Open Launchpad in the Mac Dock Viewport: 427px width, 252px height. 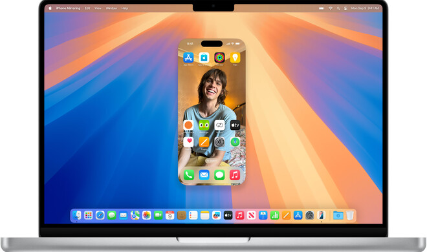pos(88,215)
